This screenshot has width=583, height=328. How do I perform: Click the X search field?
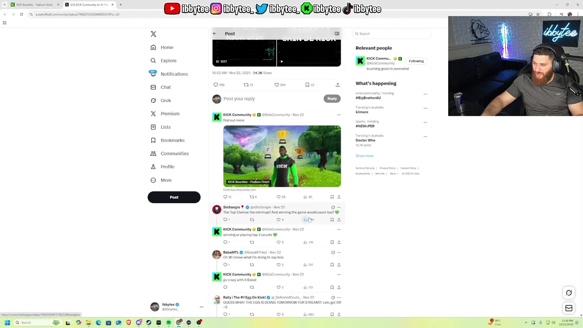pos(392,34)
